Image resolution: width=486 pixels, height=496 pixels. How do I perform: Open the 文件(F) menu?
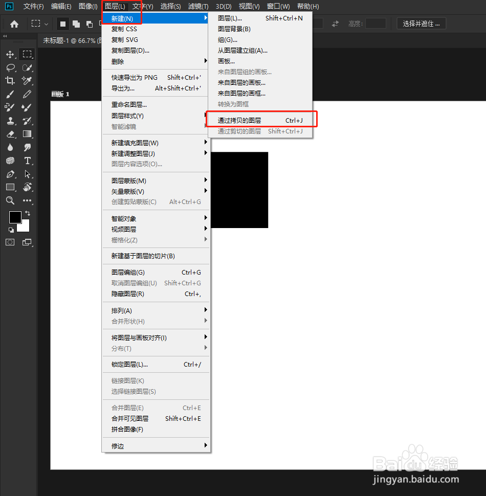point(34,6)
